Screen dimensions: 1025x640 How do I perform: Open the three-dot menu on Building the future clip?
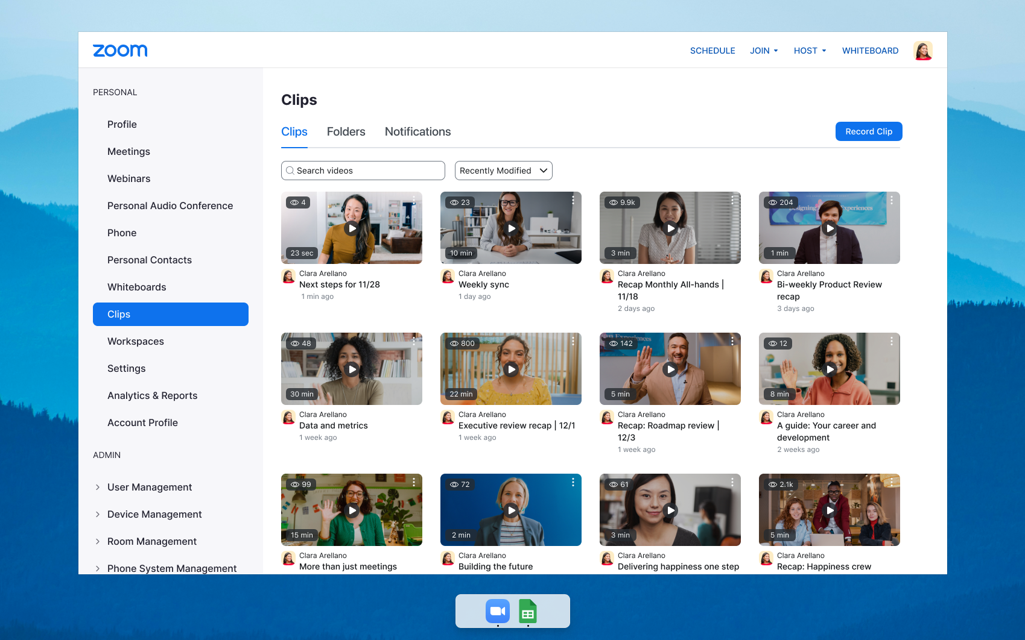tap(573, 482)
